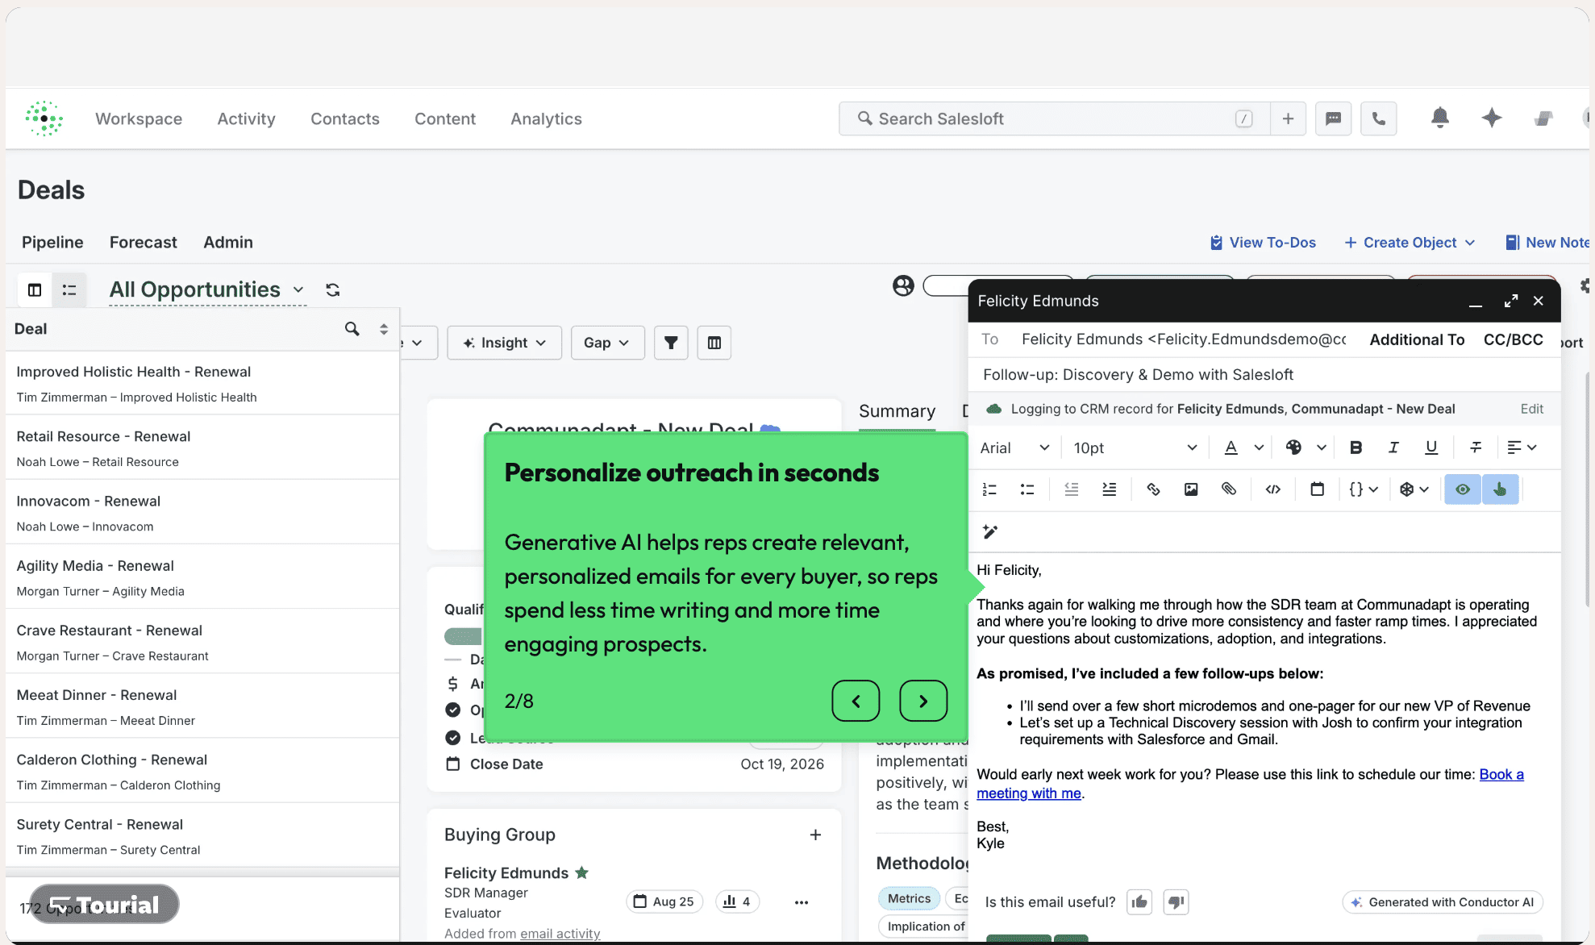1595x945 pixels.
Task: Go to the Workspace menu
Action: 139,119
